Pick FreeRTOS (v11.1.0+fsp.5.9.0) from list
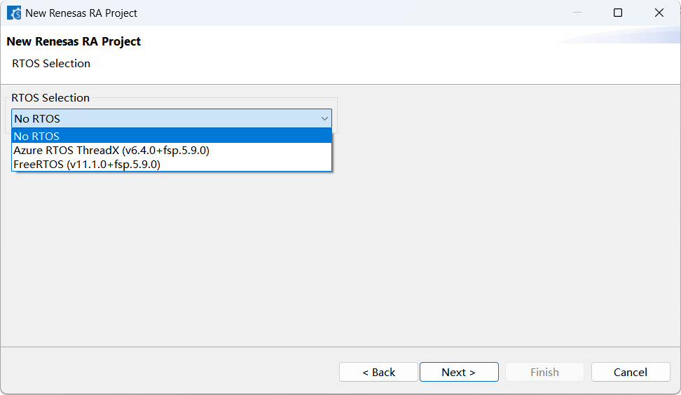681x395 pixels. click(172, 165)
